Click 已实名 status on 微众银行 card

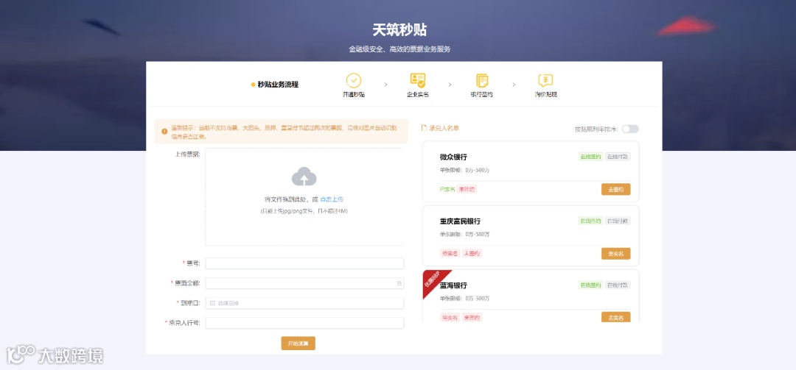(447, 189)
